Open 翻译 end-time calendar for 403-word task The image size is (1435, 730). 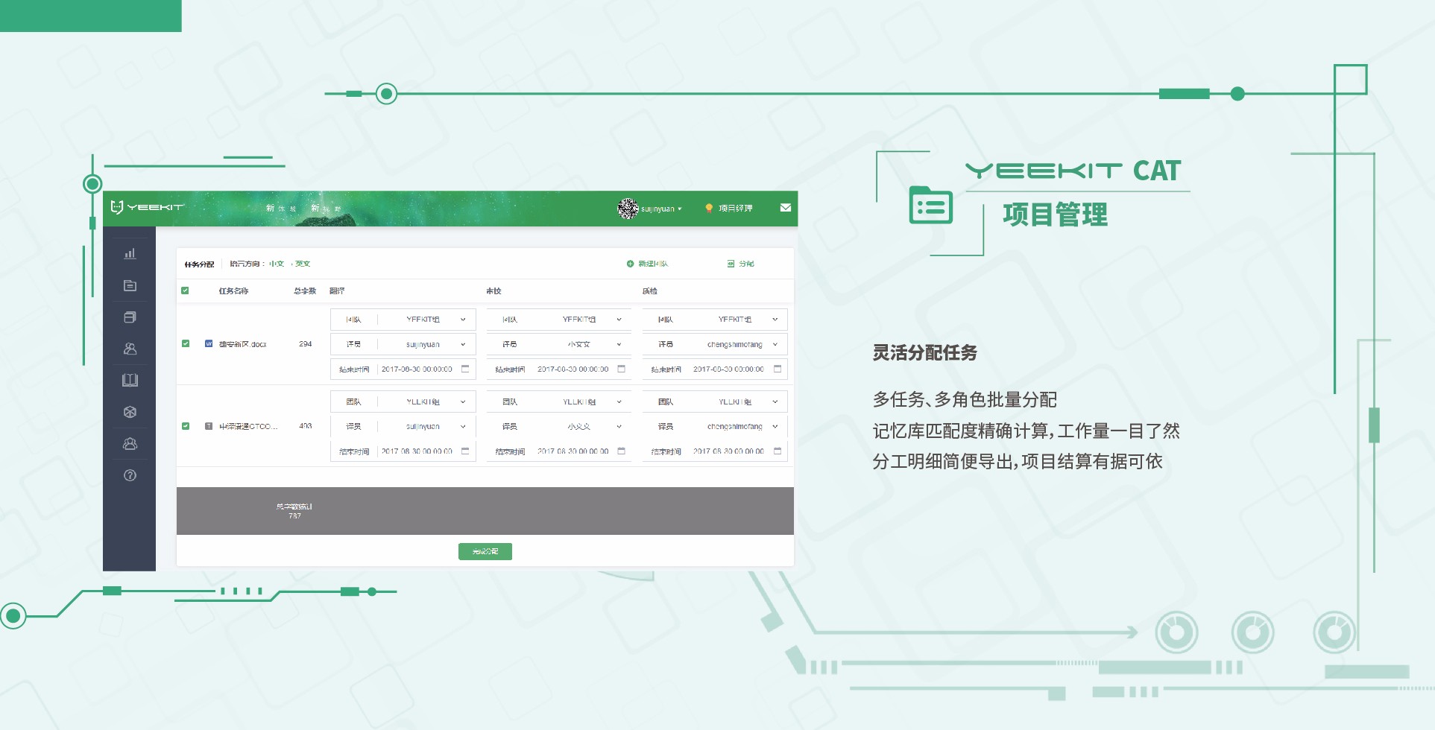coord(465,451)
